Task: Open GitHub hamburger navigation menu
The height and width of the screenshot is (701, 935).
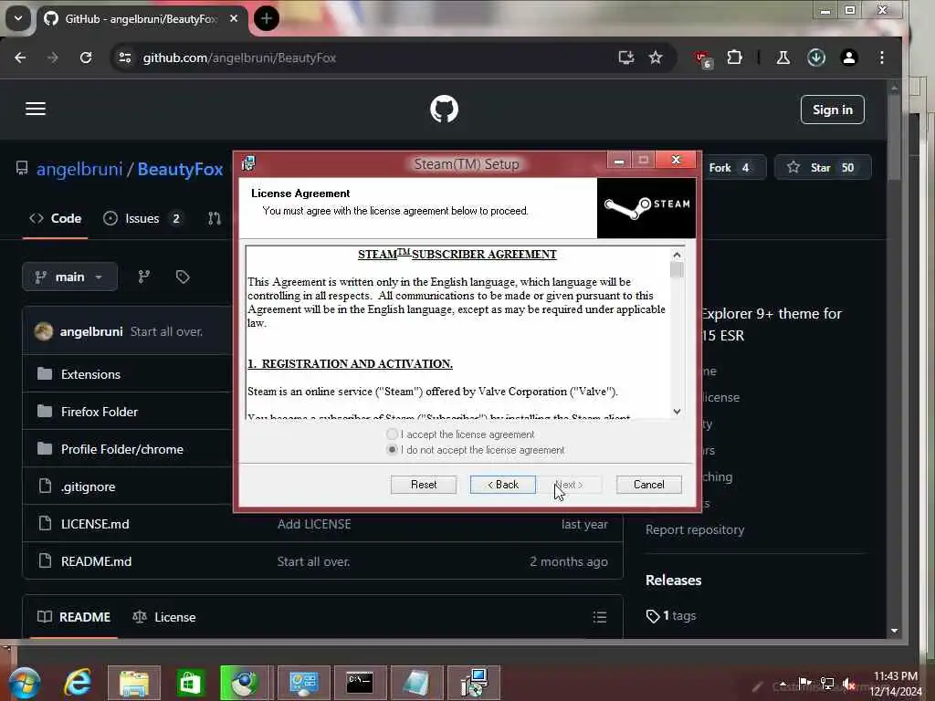Action: click(36, 109)
